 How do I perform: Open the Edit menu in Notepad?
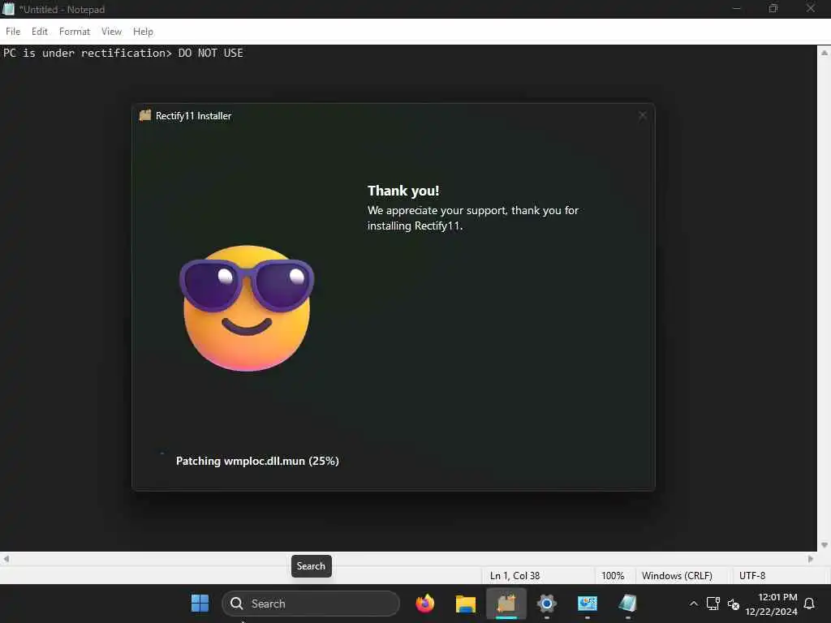[x=39, y=32]
